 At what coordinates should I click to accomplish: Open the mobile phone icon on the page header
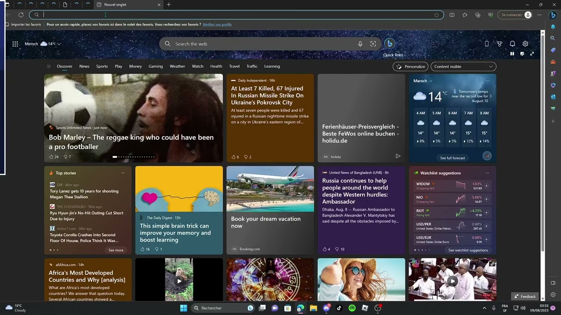pyautogui.click(x=486, y=44)
